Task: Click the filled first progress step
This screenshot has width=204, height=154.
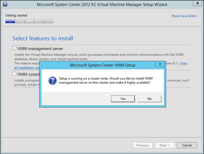Action: [x=10, y=21]
